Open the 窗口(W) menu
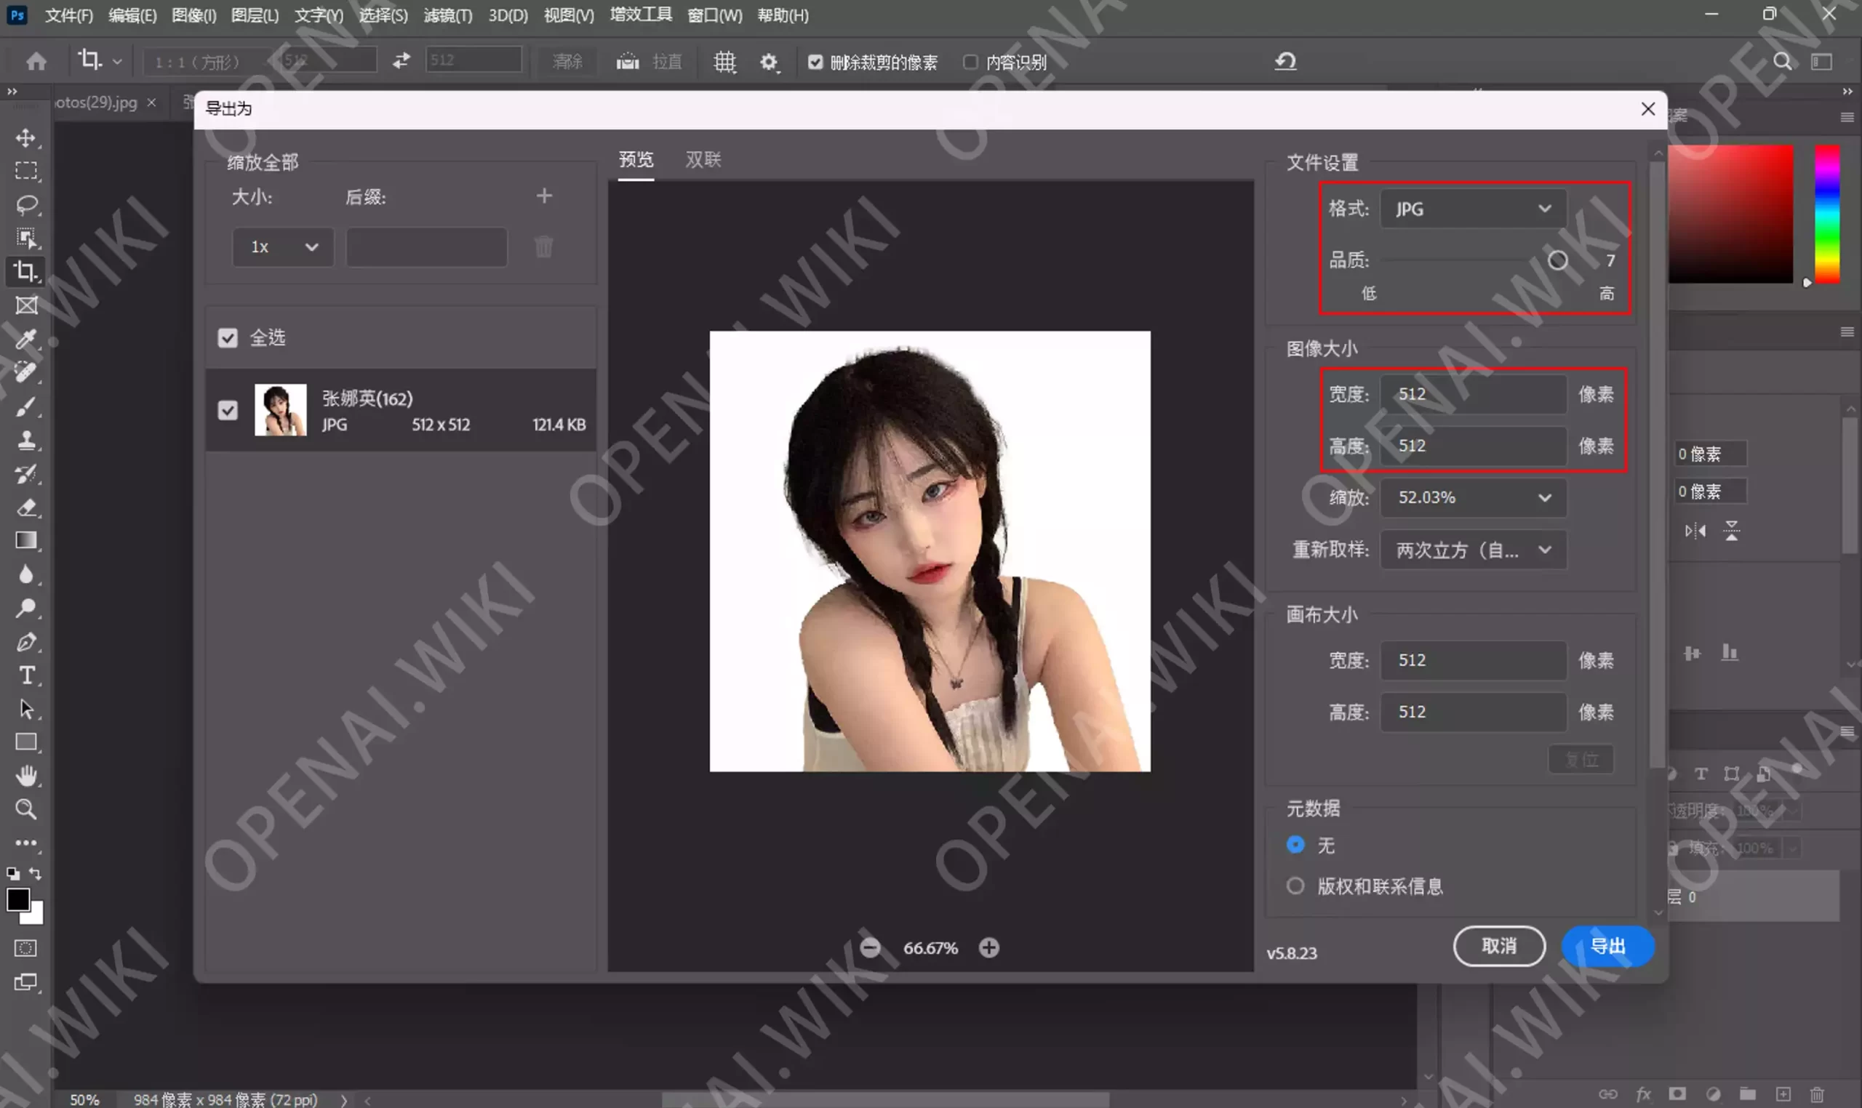Viewport: 1862px width, 1108px height. [x=714, y=15]
